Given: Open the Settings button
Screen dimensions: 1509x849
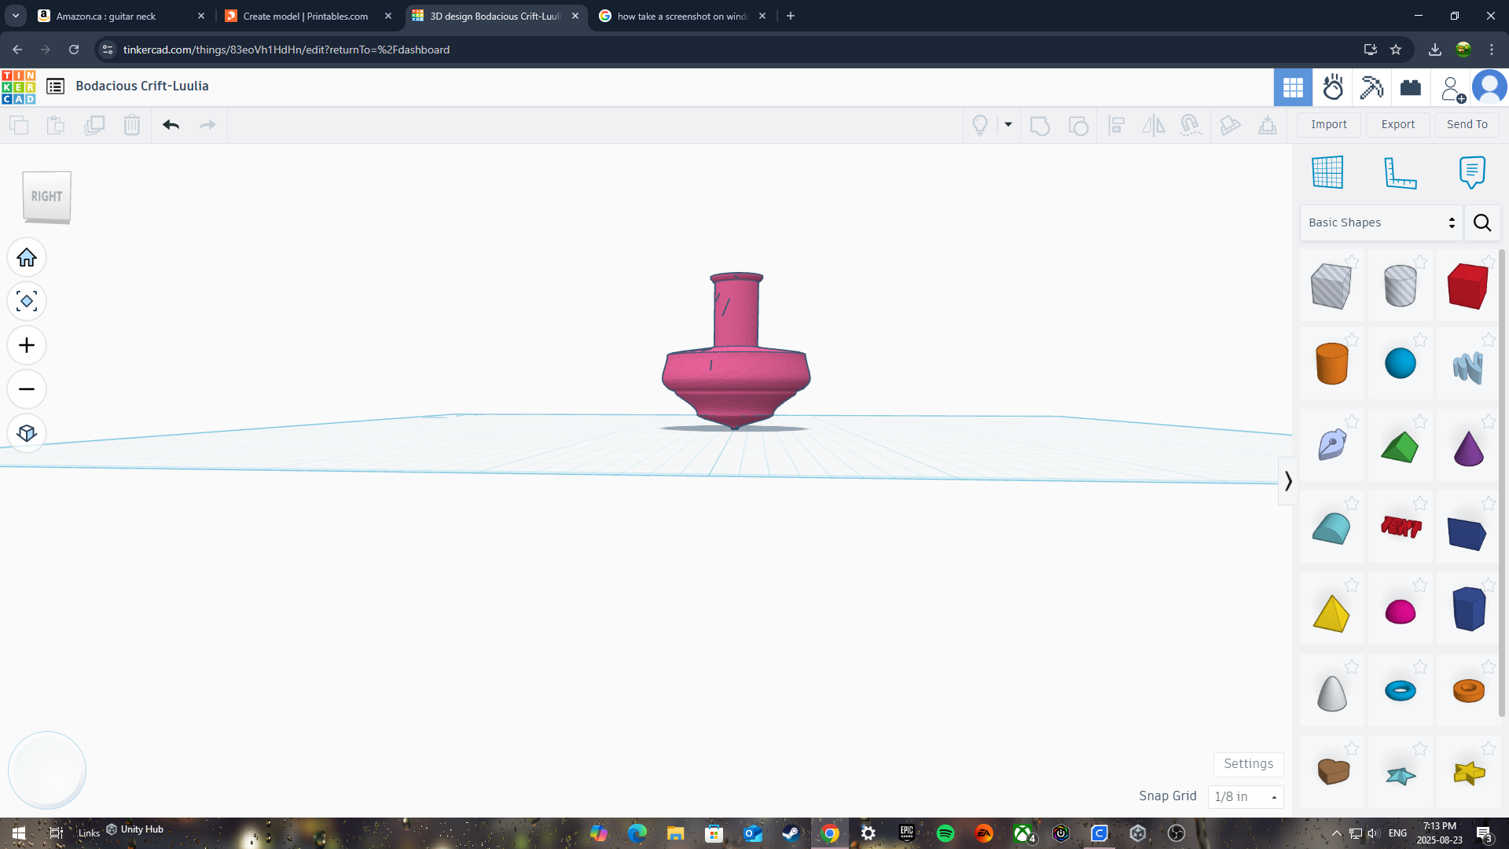Looking at the screenshot, I should tap(1248, 763).
